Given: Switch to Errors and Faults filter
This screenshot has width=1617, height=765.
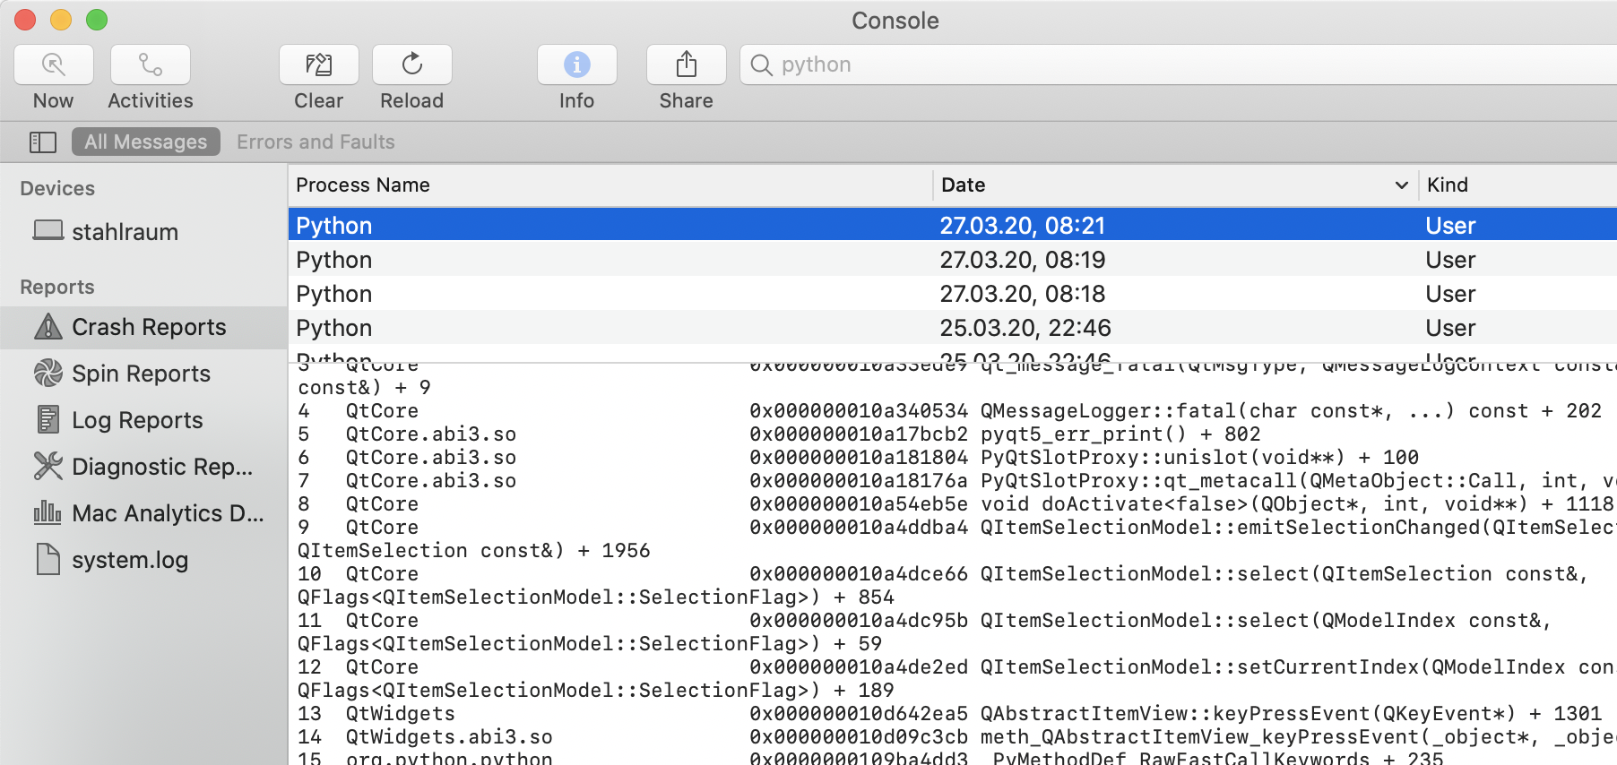Looking at the screenshot, I should coord(316,142).
